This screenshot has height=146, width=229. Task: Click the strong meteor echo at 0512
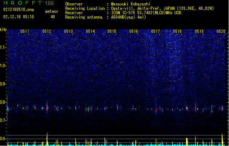click(x=47, y=108)
